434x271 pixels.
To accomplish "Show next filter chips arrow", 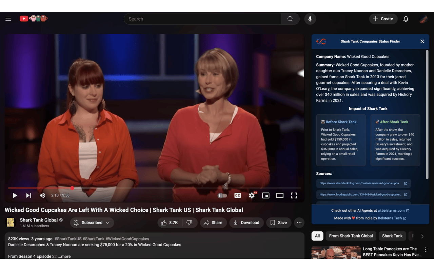I will click(422, 236).
